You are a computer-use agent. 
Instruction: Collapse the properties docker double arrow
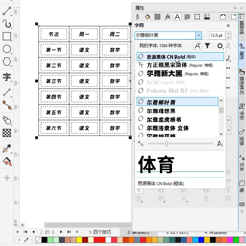point(235,8)
